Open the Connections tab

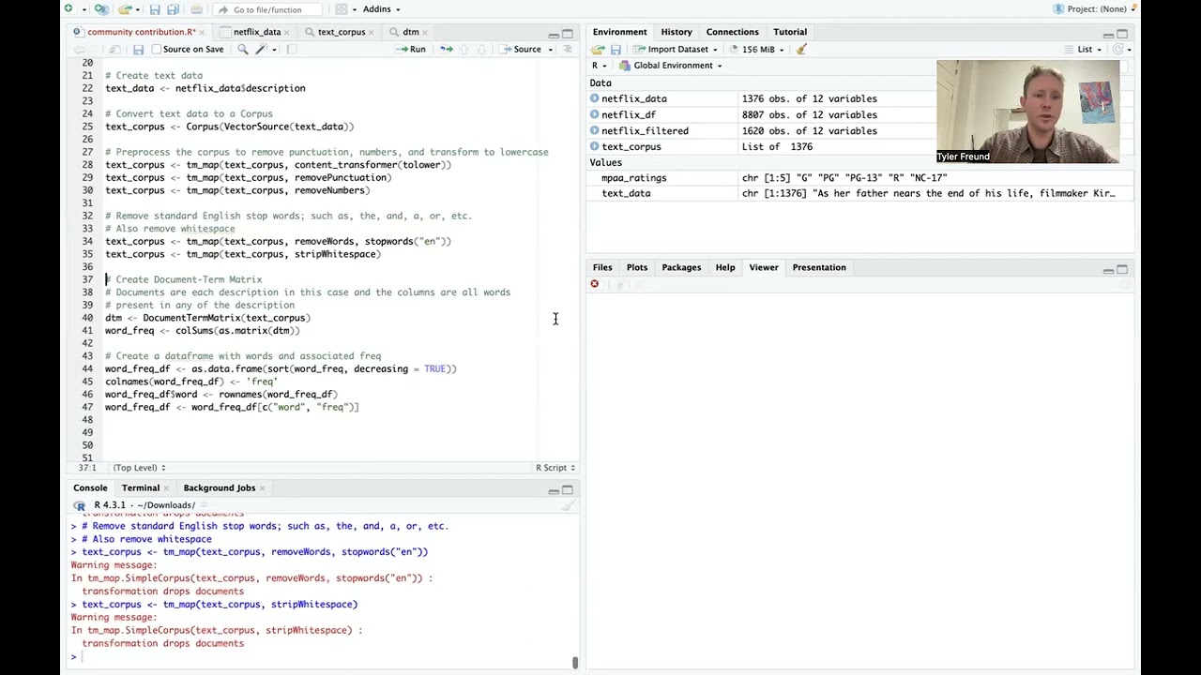[x=732, y=32]
